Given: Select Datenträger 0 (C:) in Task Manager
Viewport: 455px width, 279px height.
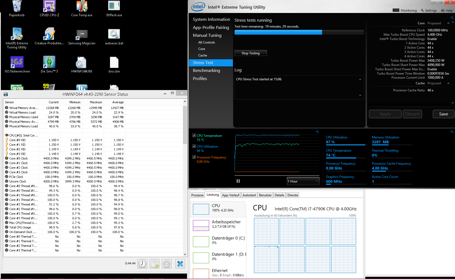Looking at the screenshot, I should coord(218,241).
